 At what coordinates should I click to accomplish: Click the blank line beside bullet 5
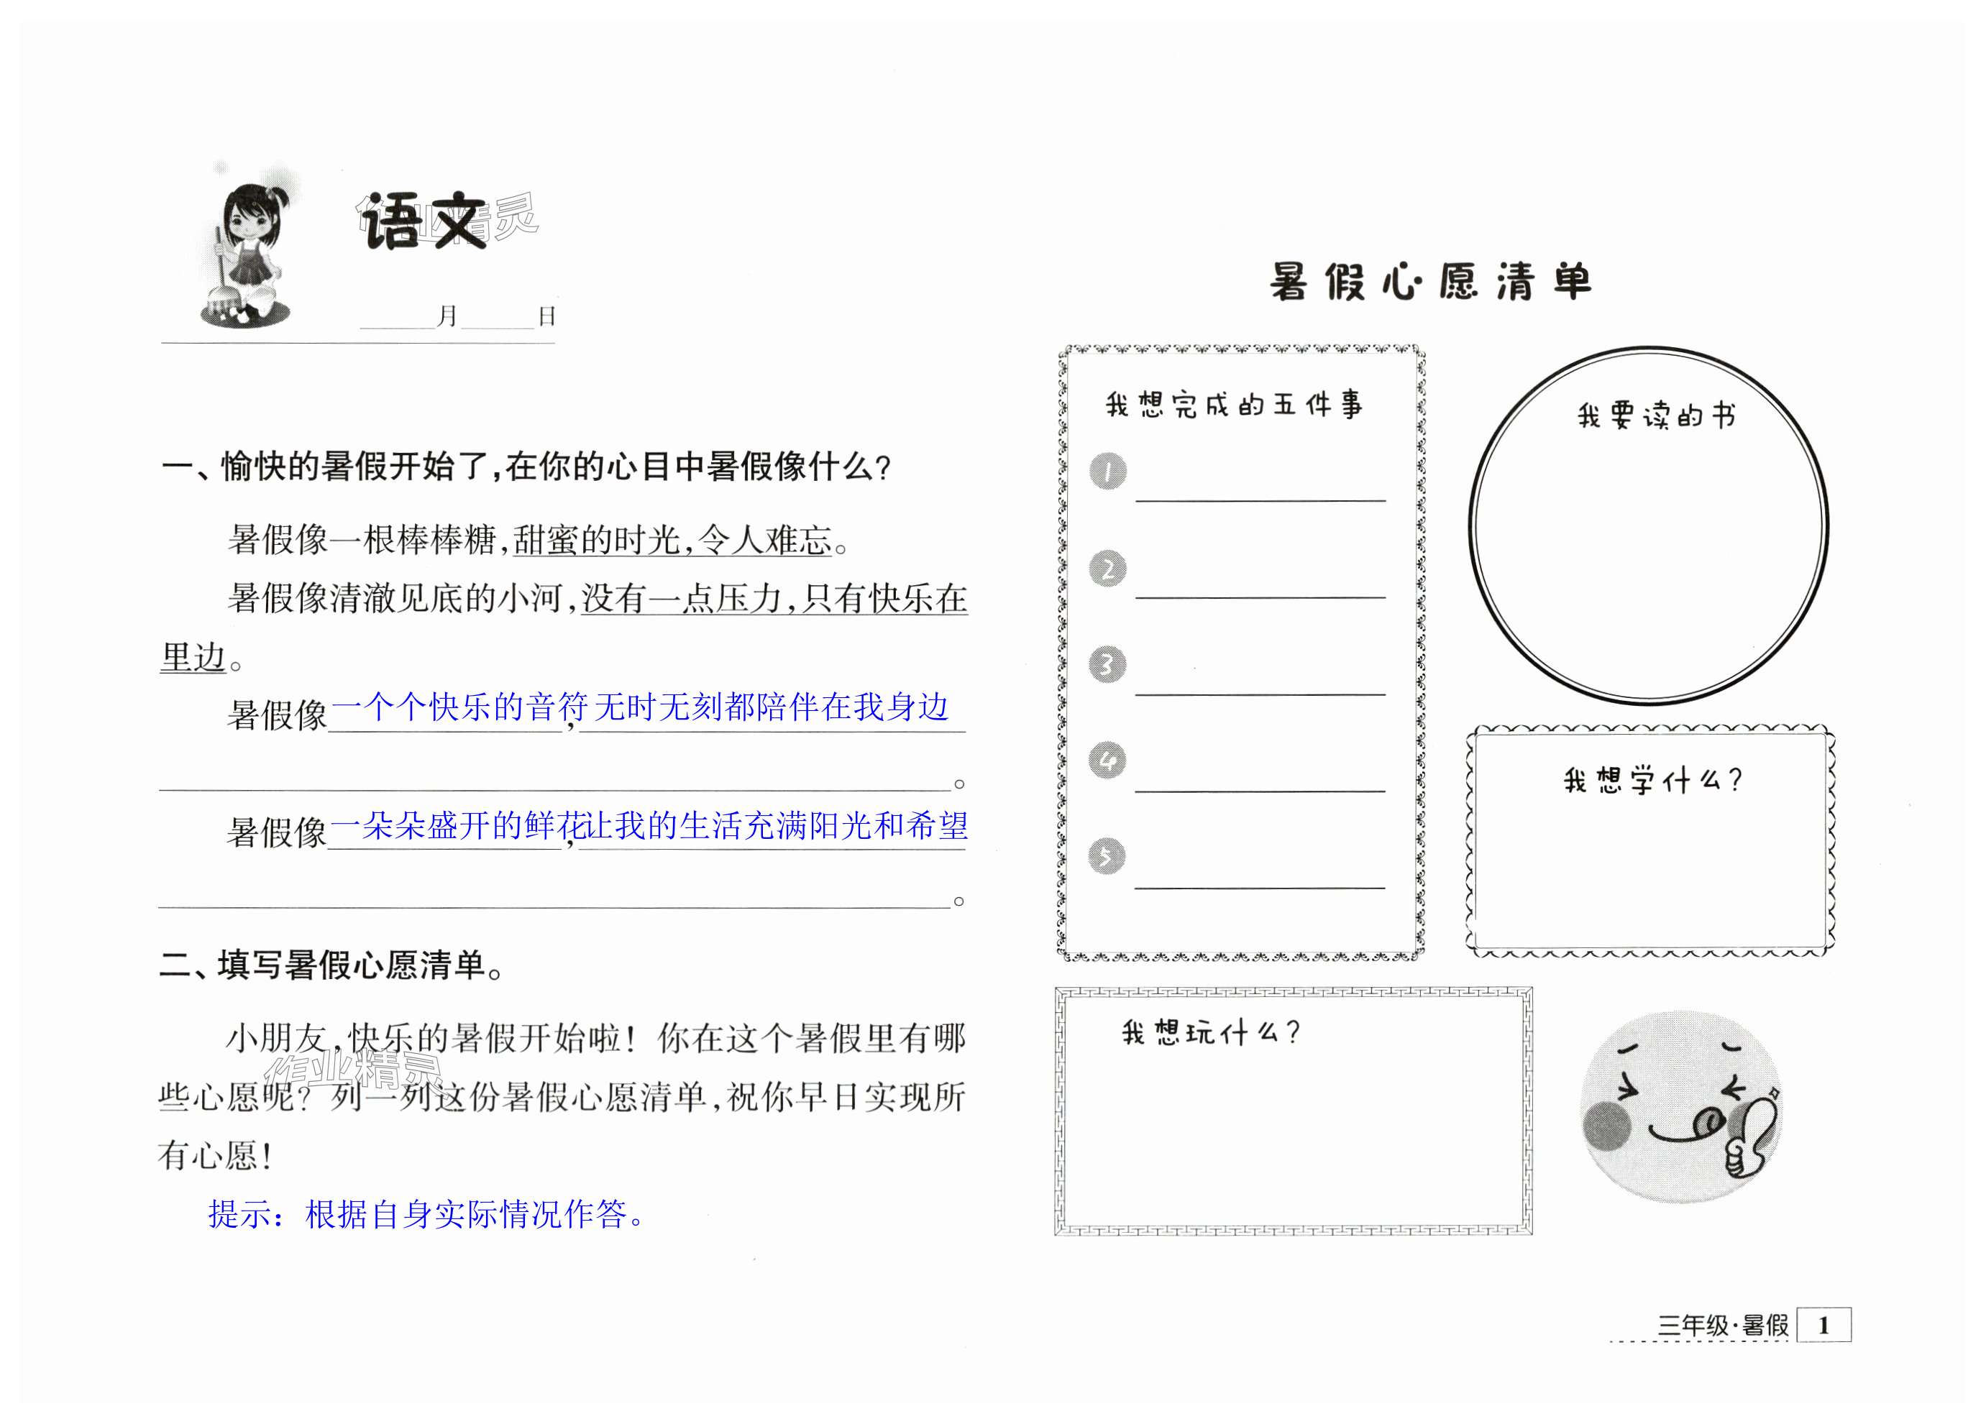tap(1260, 888)
